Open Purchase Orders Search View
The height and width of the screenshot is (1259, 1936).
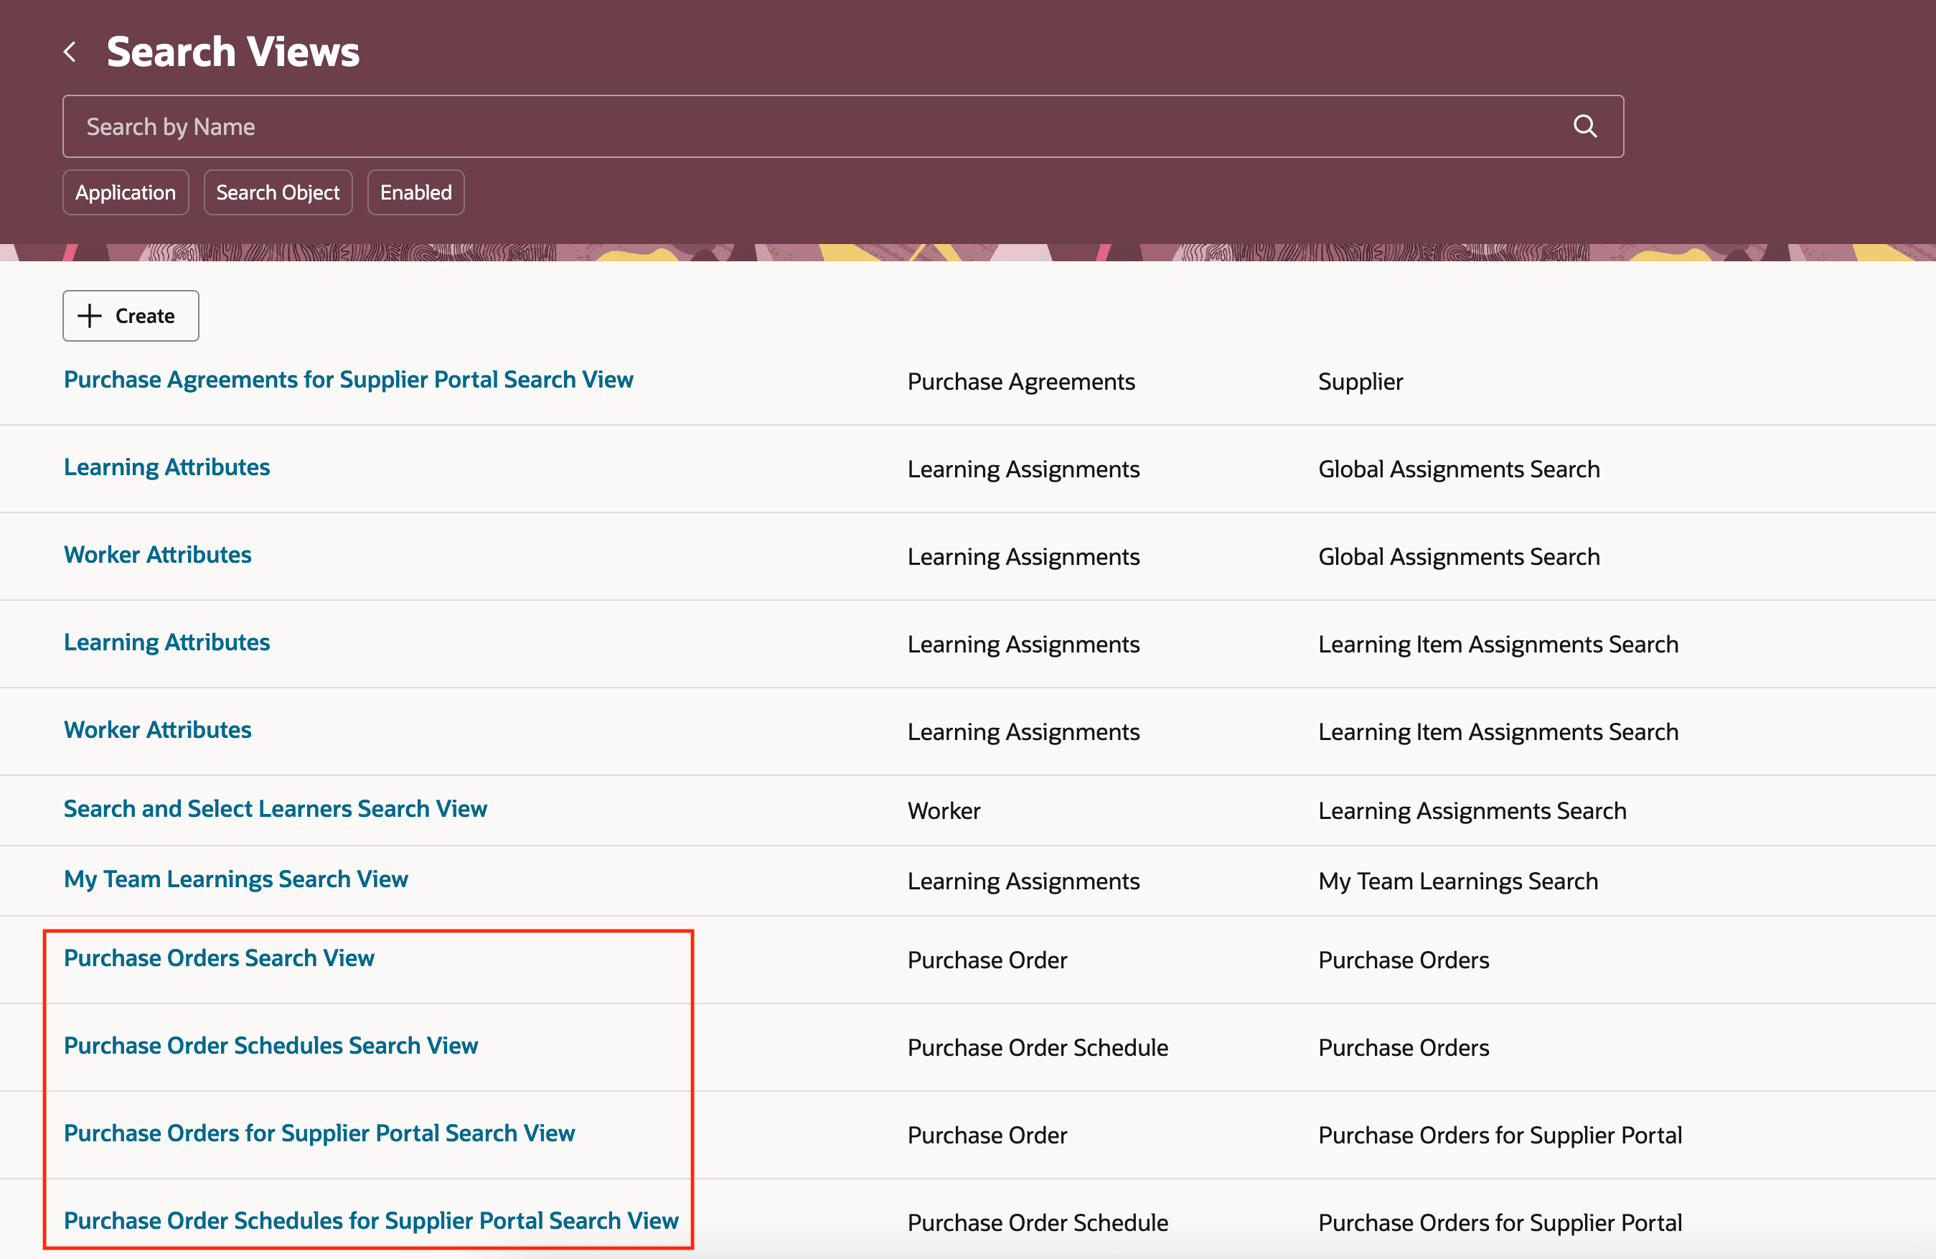click(x=219, y=958)
